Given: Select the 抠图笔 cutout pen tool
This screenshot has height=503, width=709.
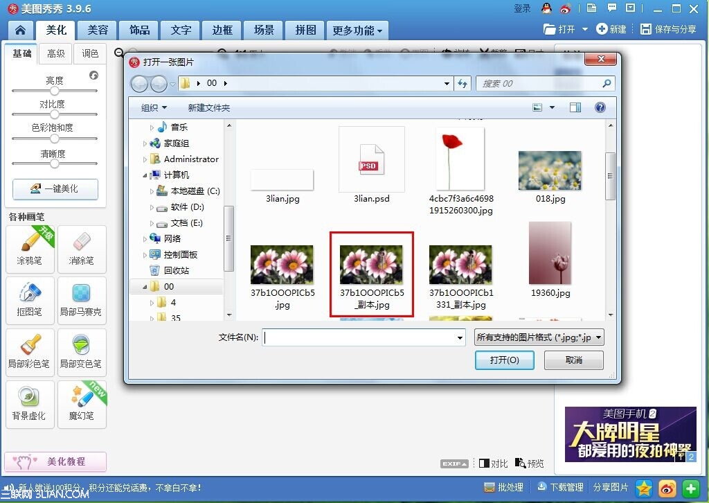Looking at the screenshot, I should point(30,301).
